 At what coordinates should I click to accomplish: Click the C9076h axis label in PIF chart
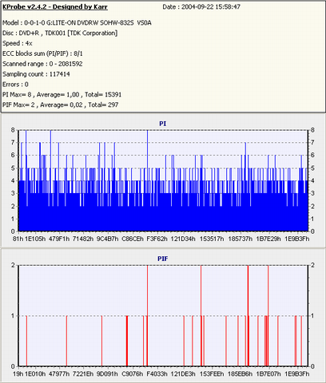133,373
